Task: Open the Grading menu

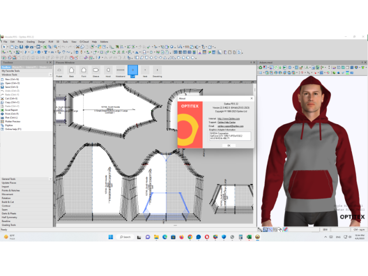Action: (x=30, y=42)
